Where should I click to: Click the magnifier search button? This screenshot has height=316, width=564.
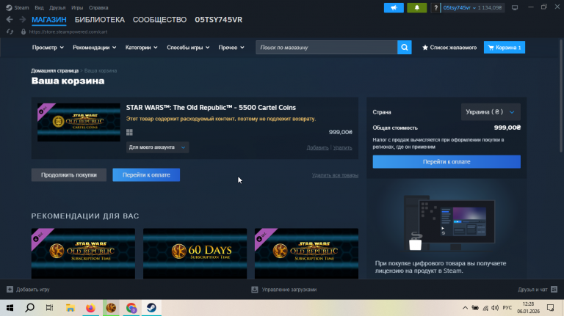[405, 48]
